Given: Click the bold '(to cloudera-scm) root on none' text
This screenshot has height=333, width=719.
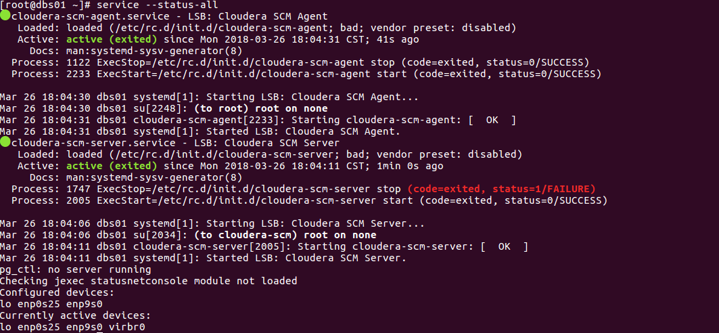Looking at the screenshot, I should (x=285, y=236).
